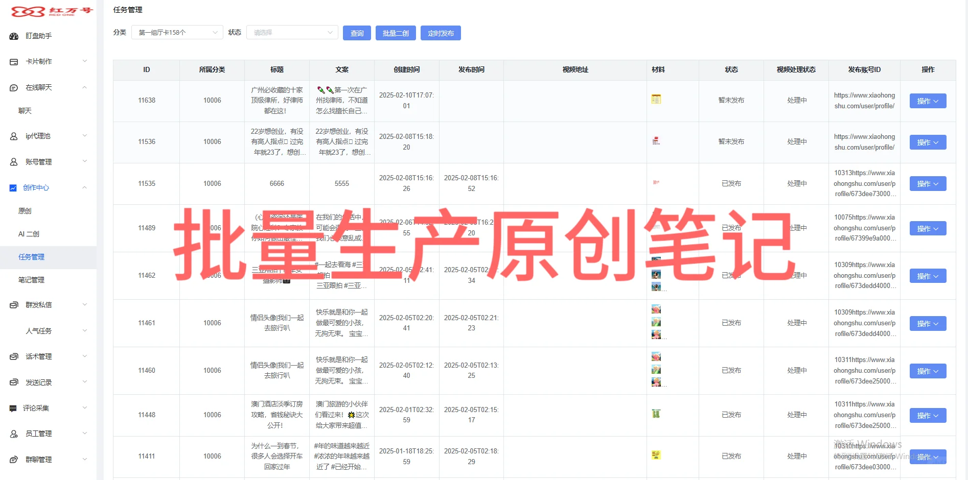Open the 账号管理 account icon
The height and width of the screenshot is (480, 968).
tap(13, 161)
